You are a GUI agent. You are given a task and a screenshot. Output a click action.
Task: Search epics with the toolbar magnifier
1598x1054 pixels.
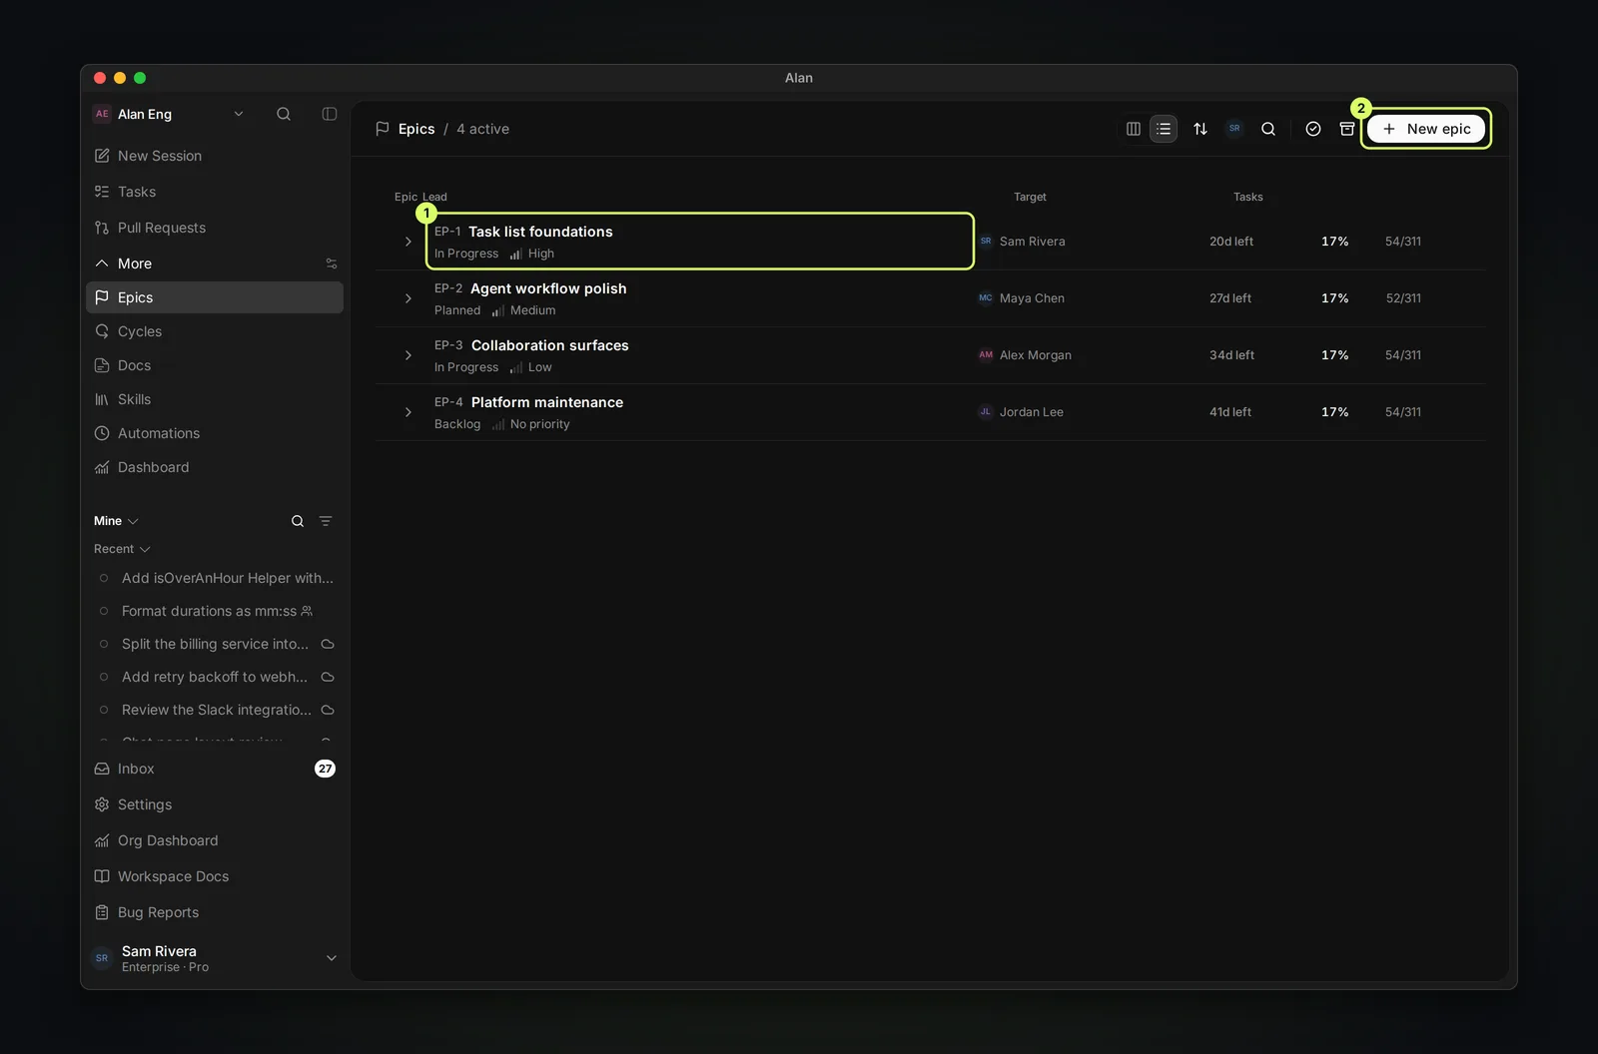(x=1268, y=129)
